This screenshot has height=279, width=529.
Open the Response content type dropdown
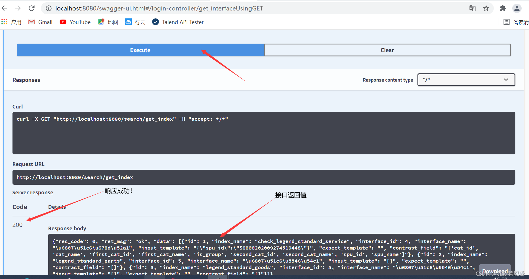click(466, 80)
